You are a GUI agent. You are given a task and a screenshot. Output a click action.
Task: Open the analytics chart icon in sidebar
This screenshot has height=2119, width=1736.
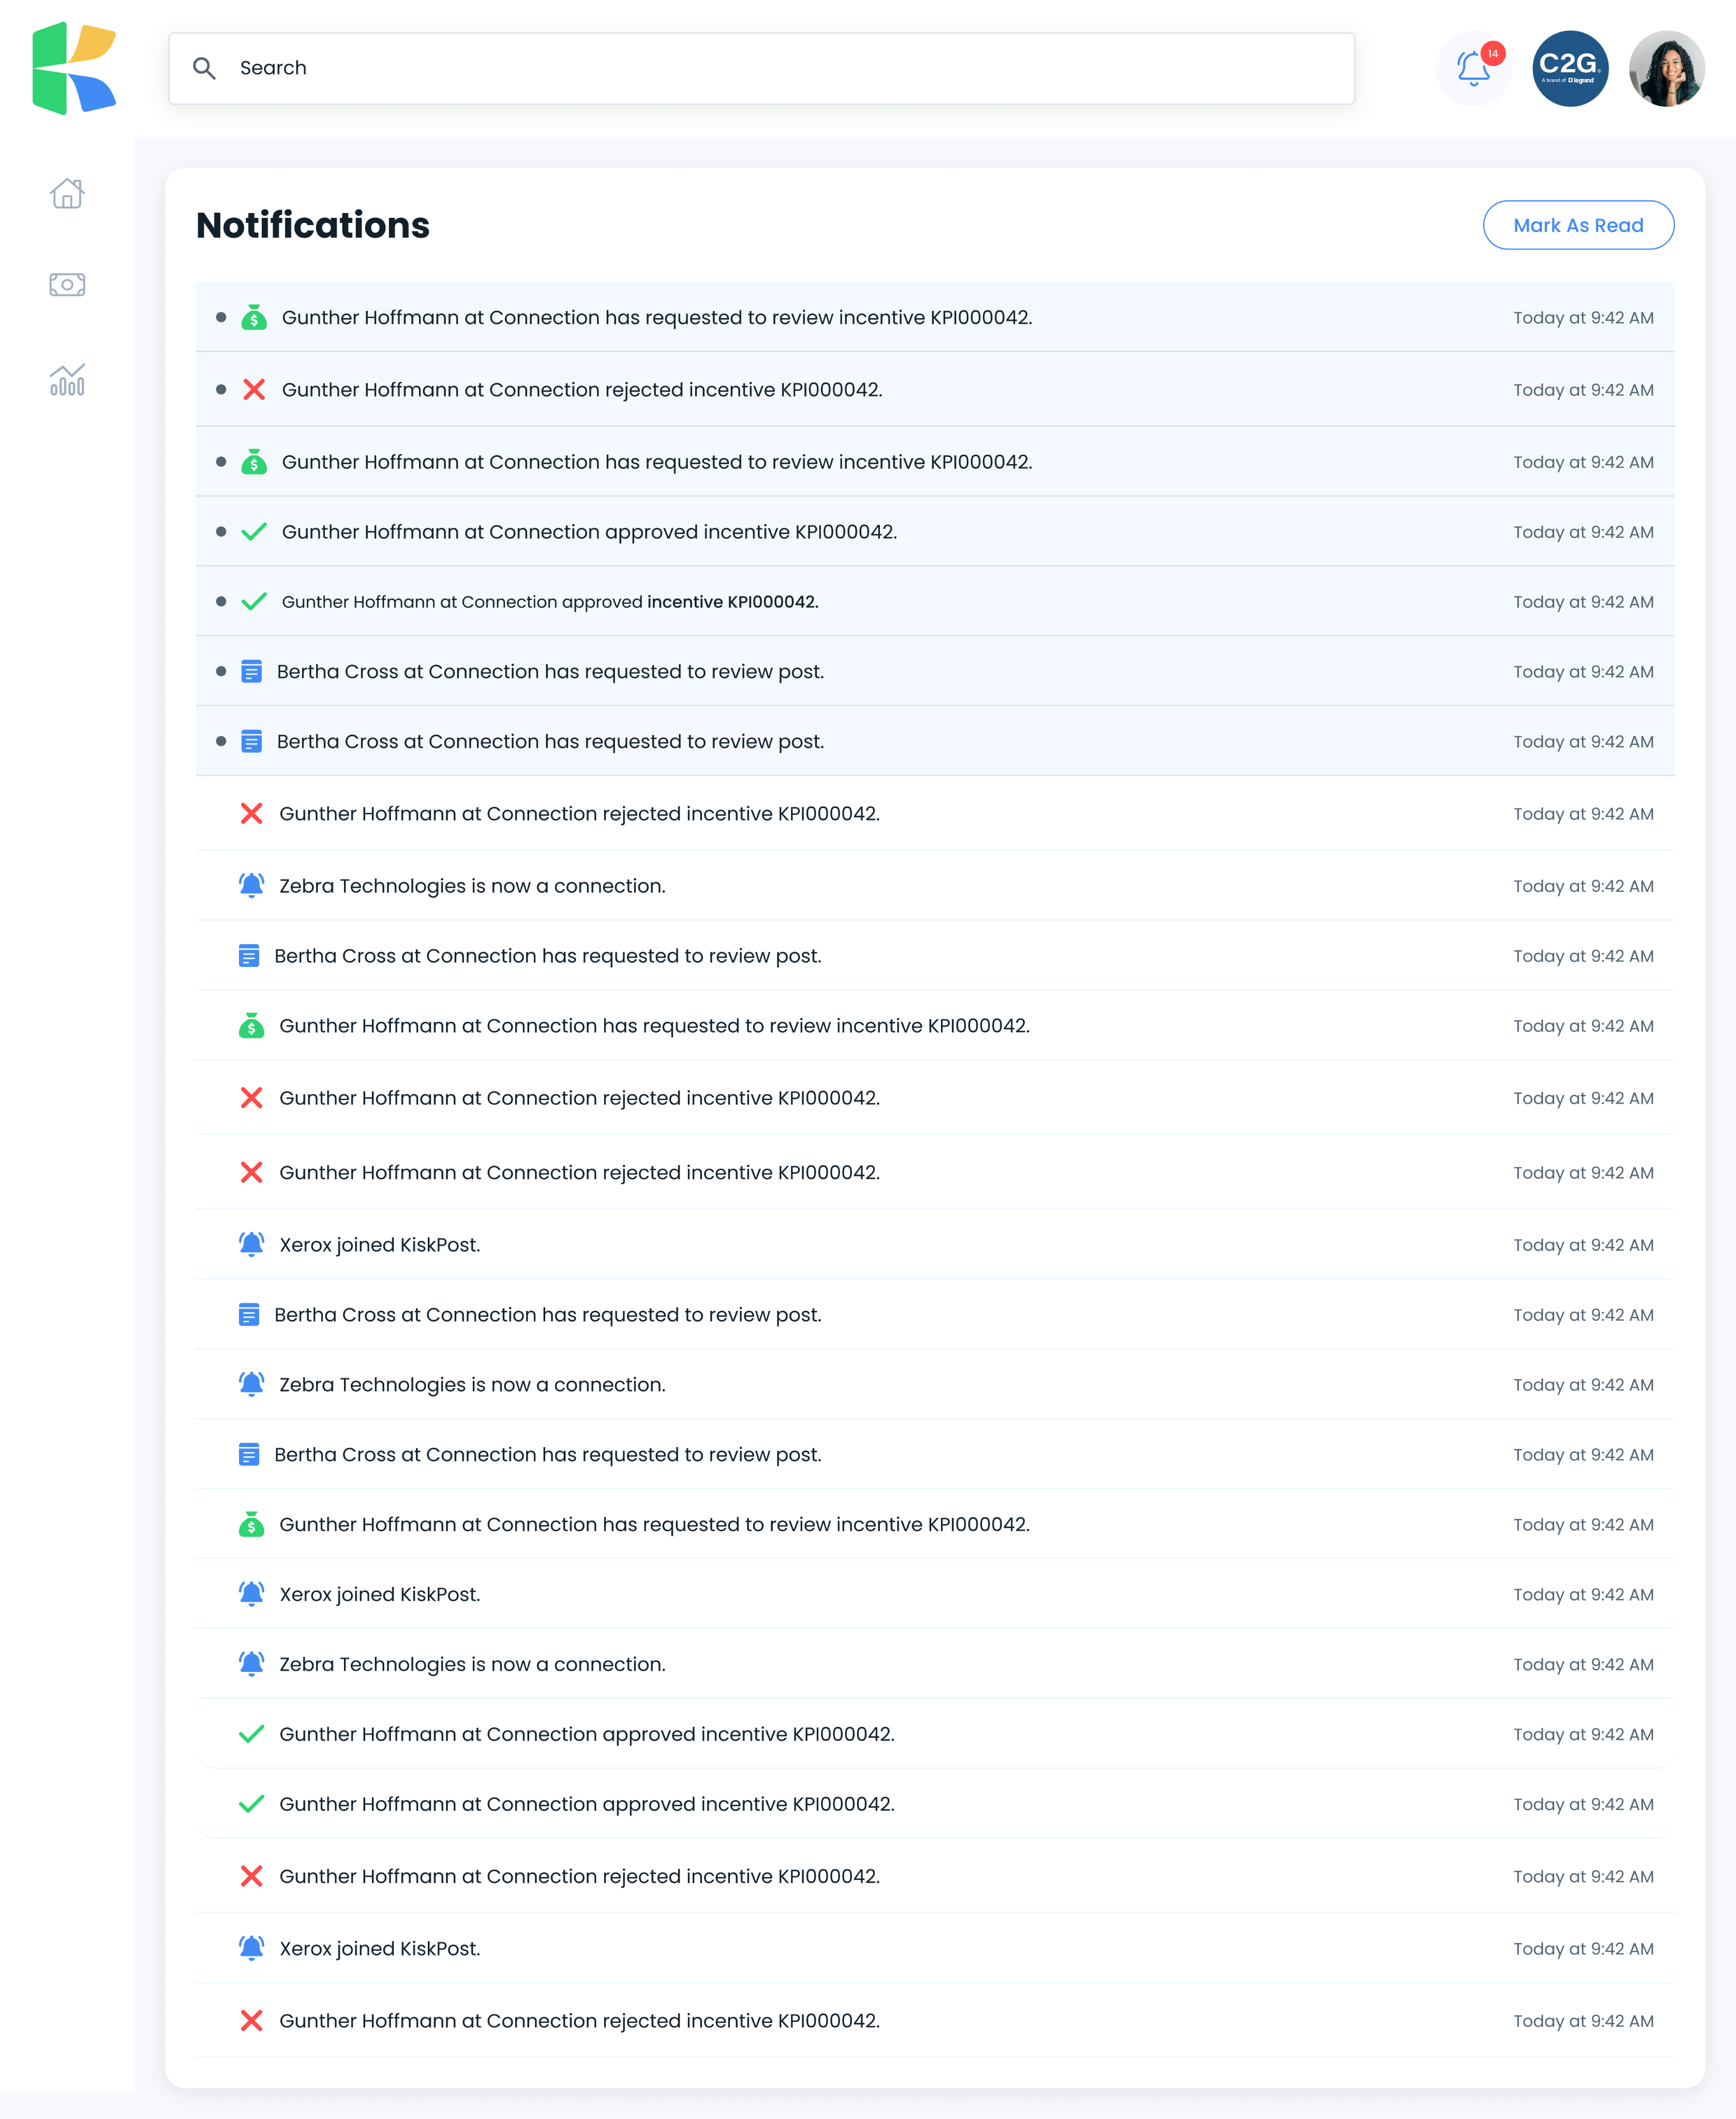pyautogui.click(x=67, y=379)
